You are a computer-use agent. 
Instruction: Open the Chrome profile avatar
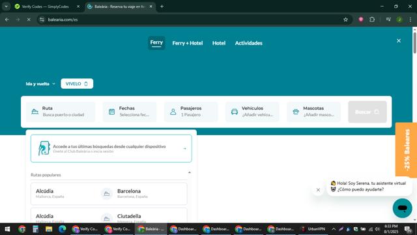pyautogui.click(x=399, y=20)
